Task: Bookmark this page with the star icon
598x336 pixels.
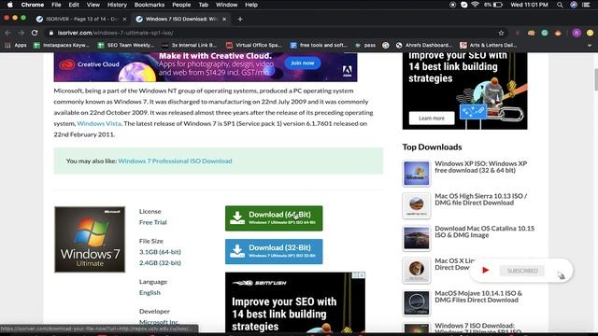Action: (501, 33)
